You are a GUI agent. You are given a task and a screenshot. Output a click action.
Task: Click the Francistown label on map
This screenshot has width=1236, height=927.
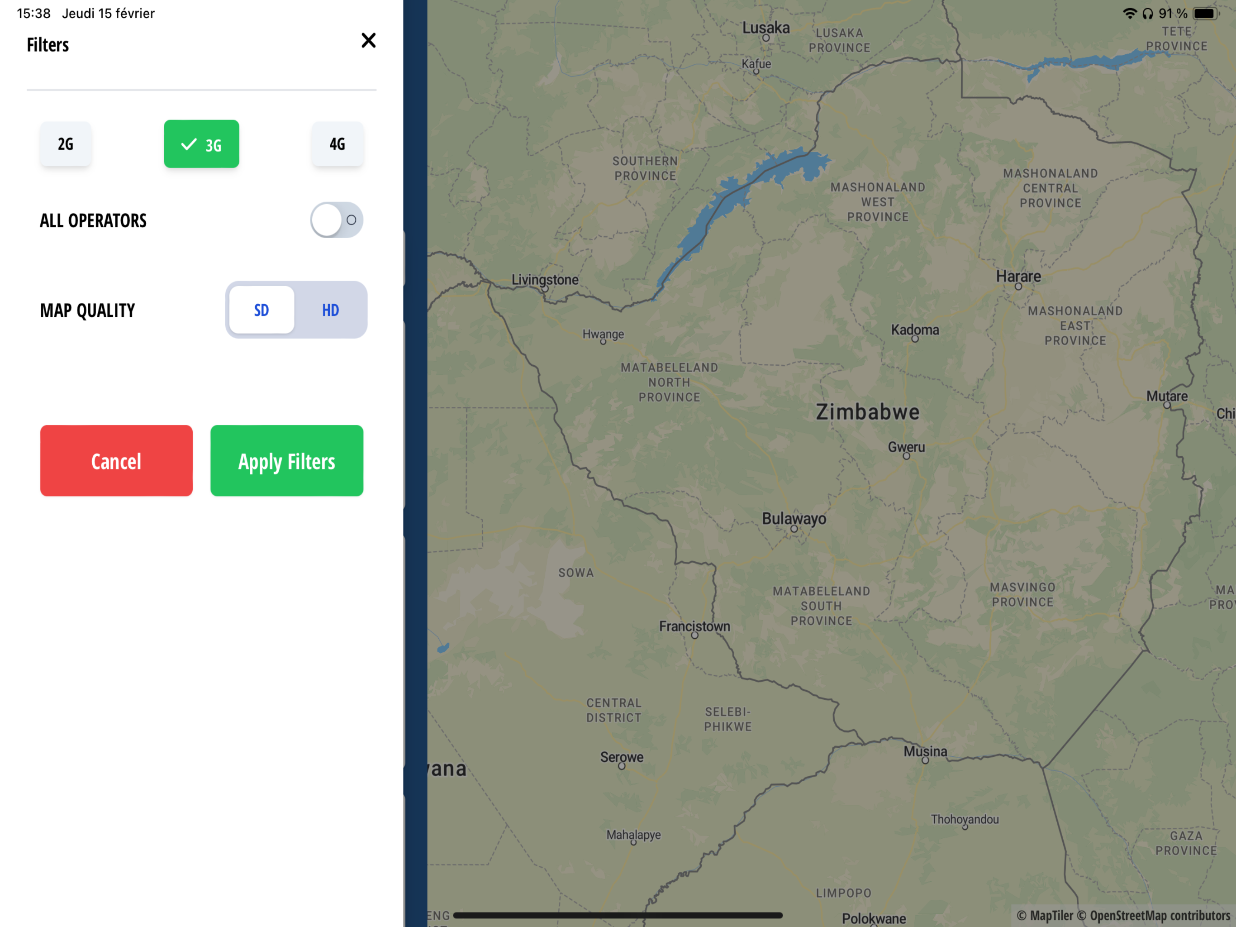pos(694,626)
